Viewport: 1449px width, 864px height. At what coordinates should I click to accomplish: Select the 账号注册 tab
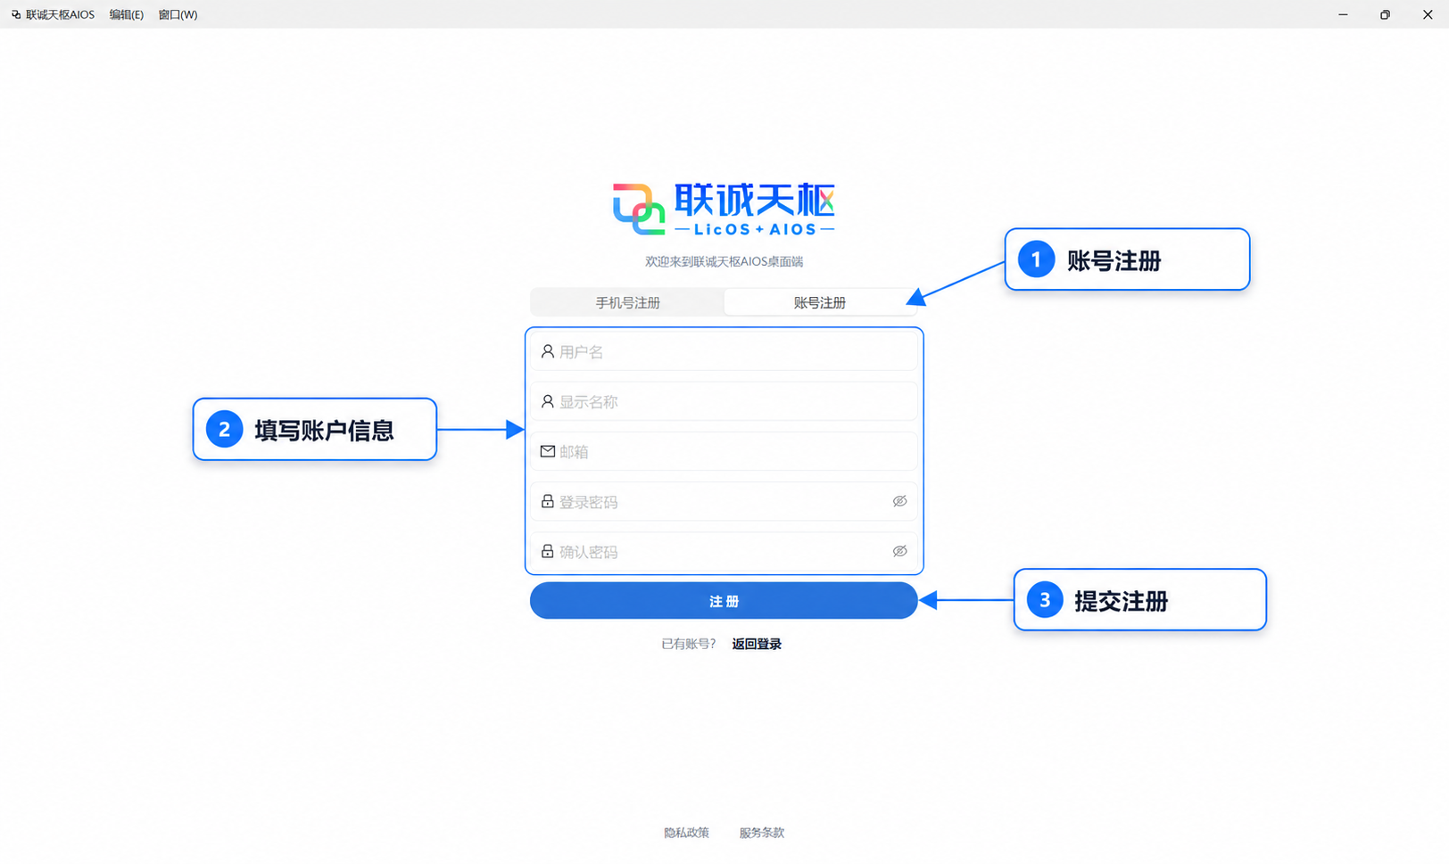[x=820, y=303]
